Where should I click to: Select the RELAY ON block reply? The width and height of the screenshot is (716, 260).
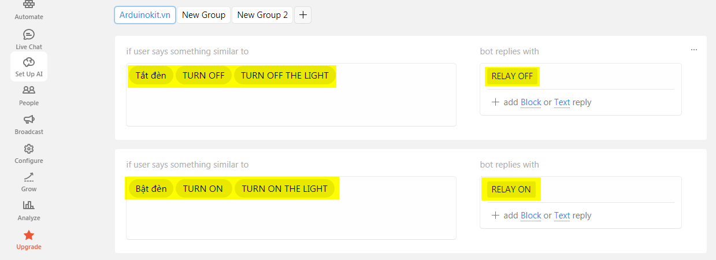tap(511, 189)
